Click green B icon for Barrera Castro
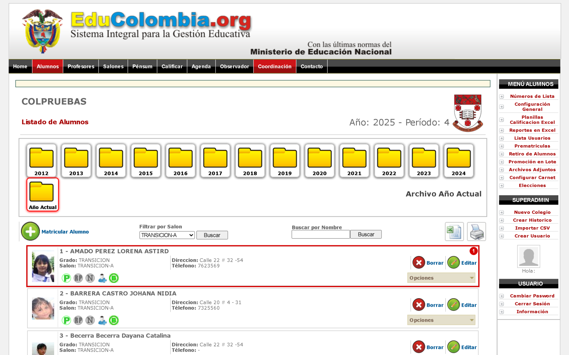The height and width of the screenshot is (355, 569). (x=114, y=321)
